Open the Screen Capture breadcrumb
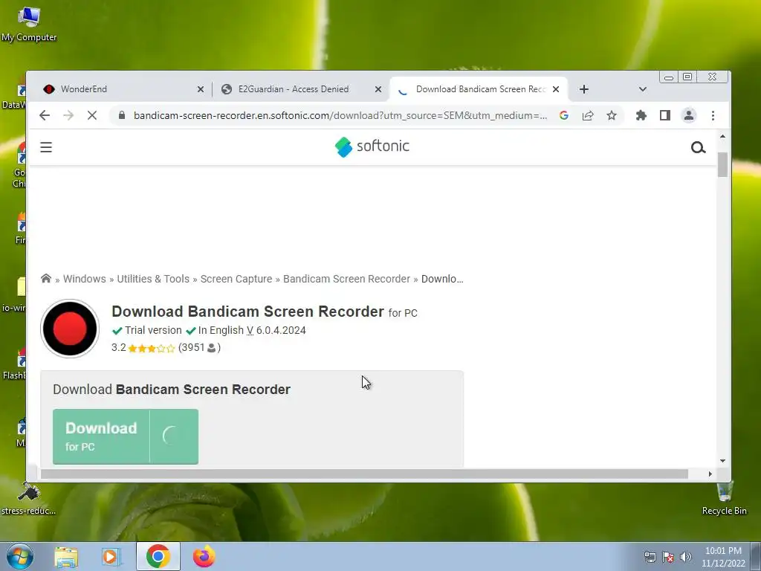Screen dimensions: 761x571 [x=236, y=279]
